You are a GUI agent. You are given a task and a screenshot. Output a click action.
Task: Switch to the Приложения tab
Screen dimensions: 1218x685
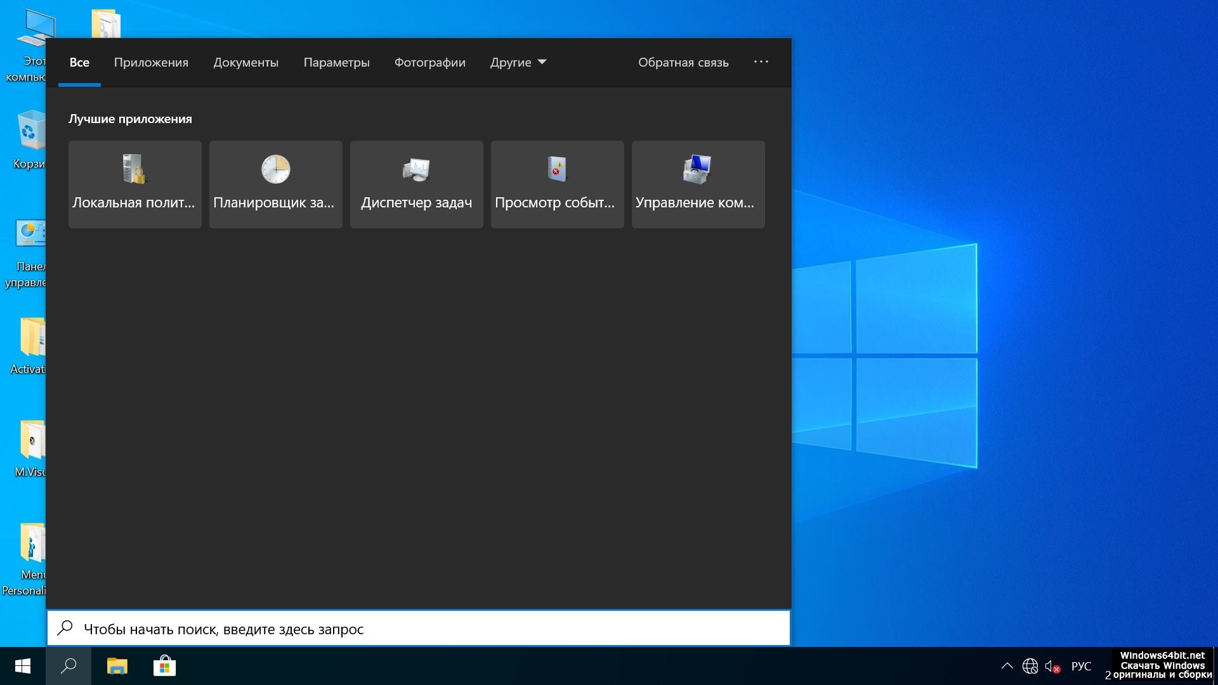click(151, 62)
